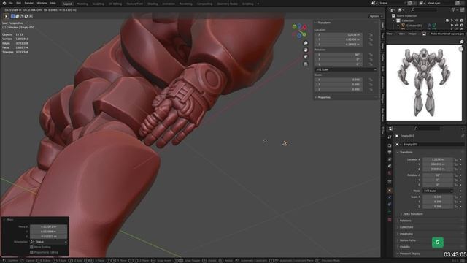Open Image menu in image editor
Viewport: 467px width, 263px height.
point(412,34)
